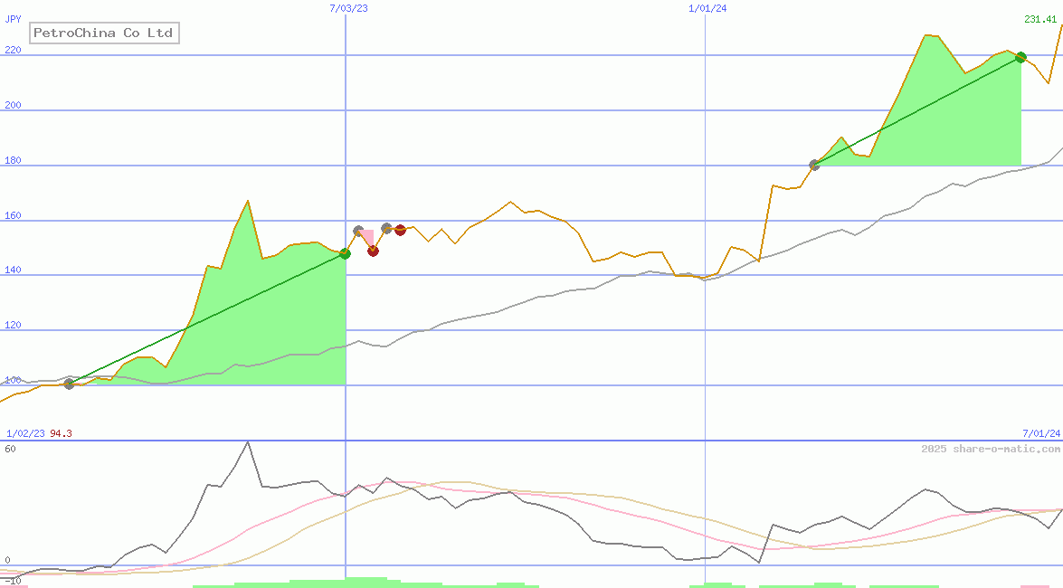Select the green marker starting the first trend line

point(68,384)
